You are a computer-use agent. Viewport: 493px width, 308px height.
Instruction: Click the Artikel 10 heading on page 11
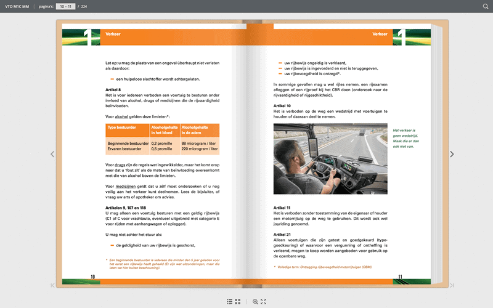tap(282, 106)
